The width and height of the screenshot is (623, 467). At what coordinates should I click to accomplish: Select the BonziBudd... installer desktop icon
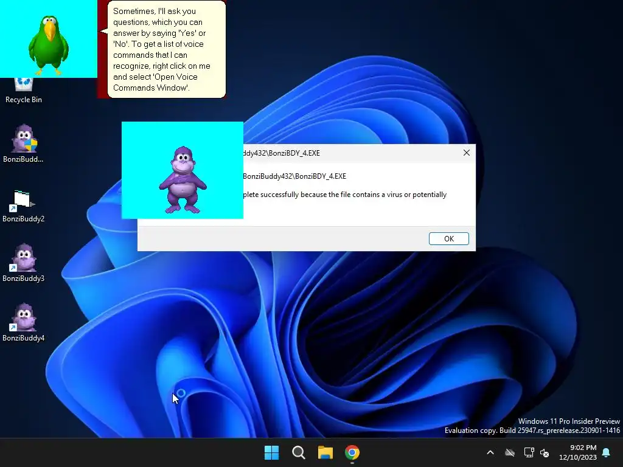[x=24, y=144]
